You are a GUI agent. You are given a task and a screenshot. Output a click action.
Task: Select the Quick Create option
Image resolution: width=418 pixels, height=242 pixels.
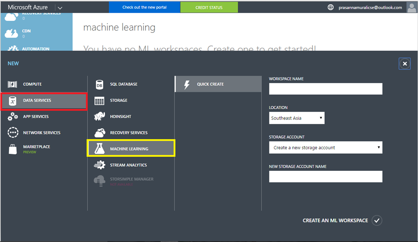[x=218, y=84]
